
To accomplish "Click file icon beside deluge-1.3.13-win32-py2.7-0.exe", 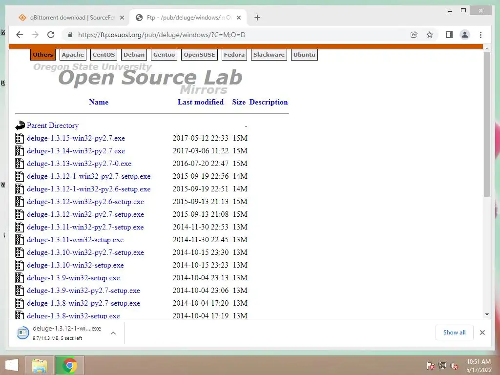I will [20, 164].
